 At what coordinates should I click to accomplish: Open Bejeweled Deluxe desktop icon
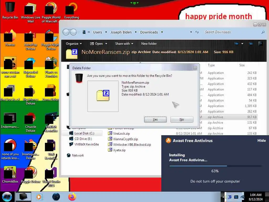coord(30,68)
